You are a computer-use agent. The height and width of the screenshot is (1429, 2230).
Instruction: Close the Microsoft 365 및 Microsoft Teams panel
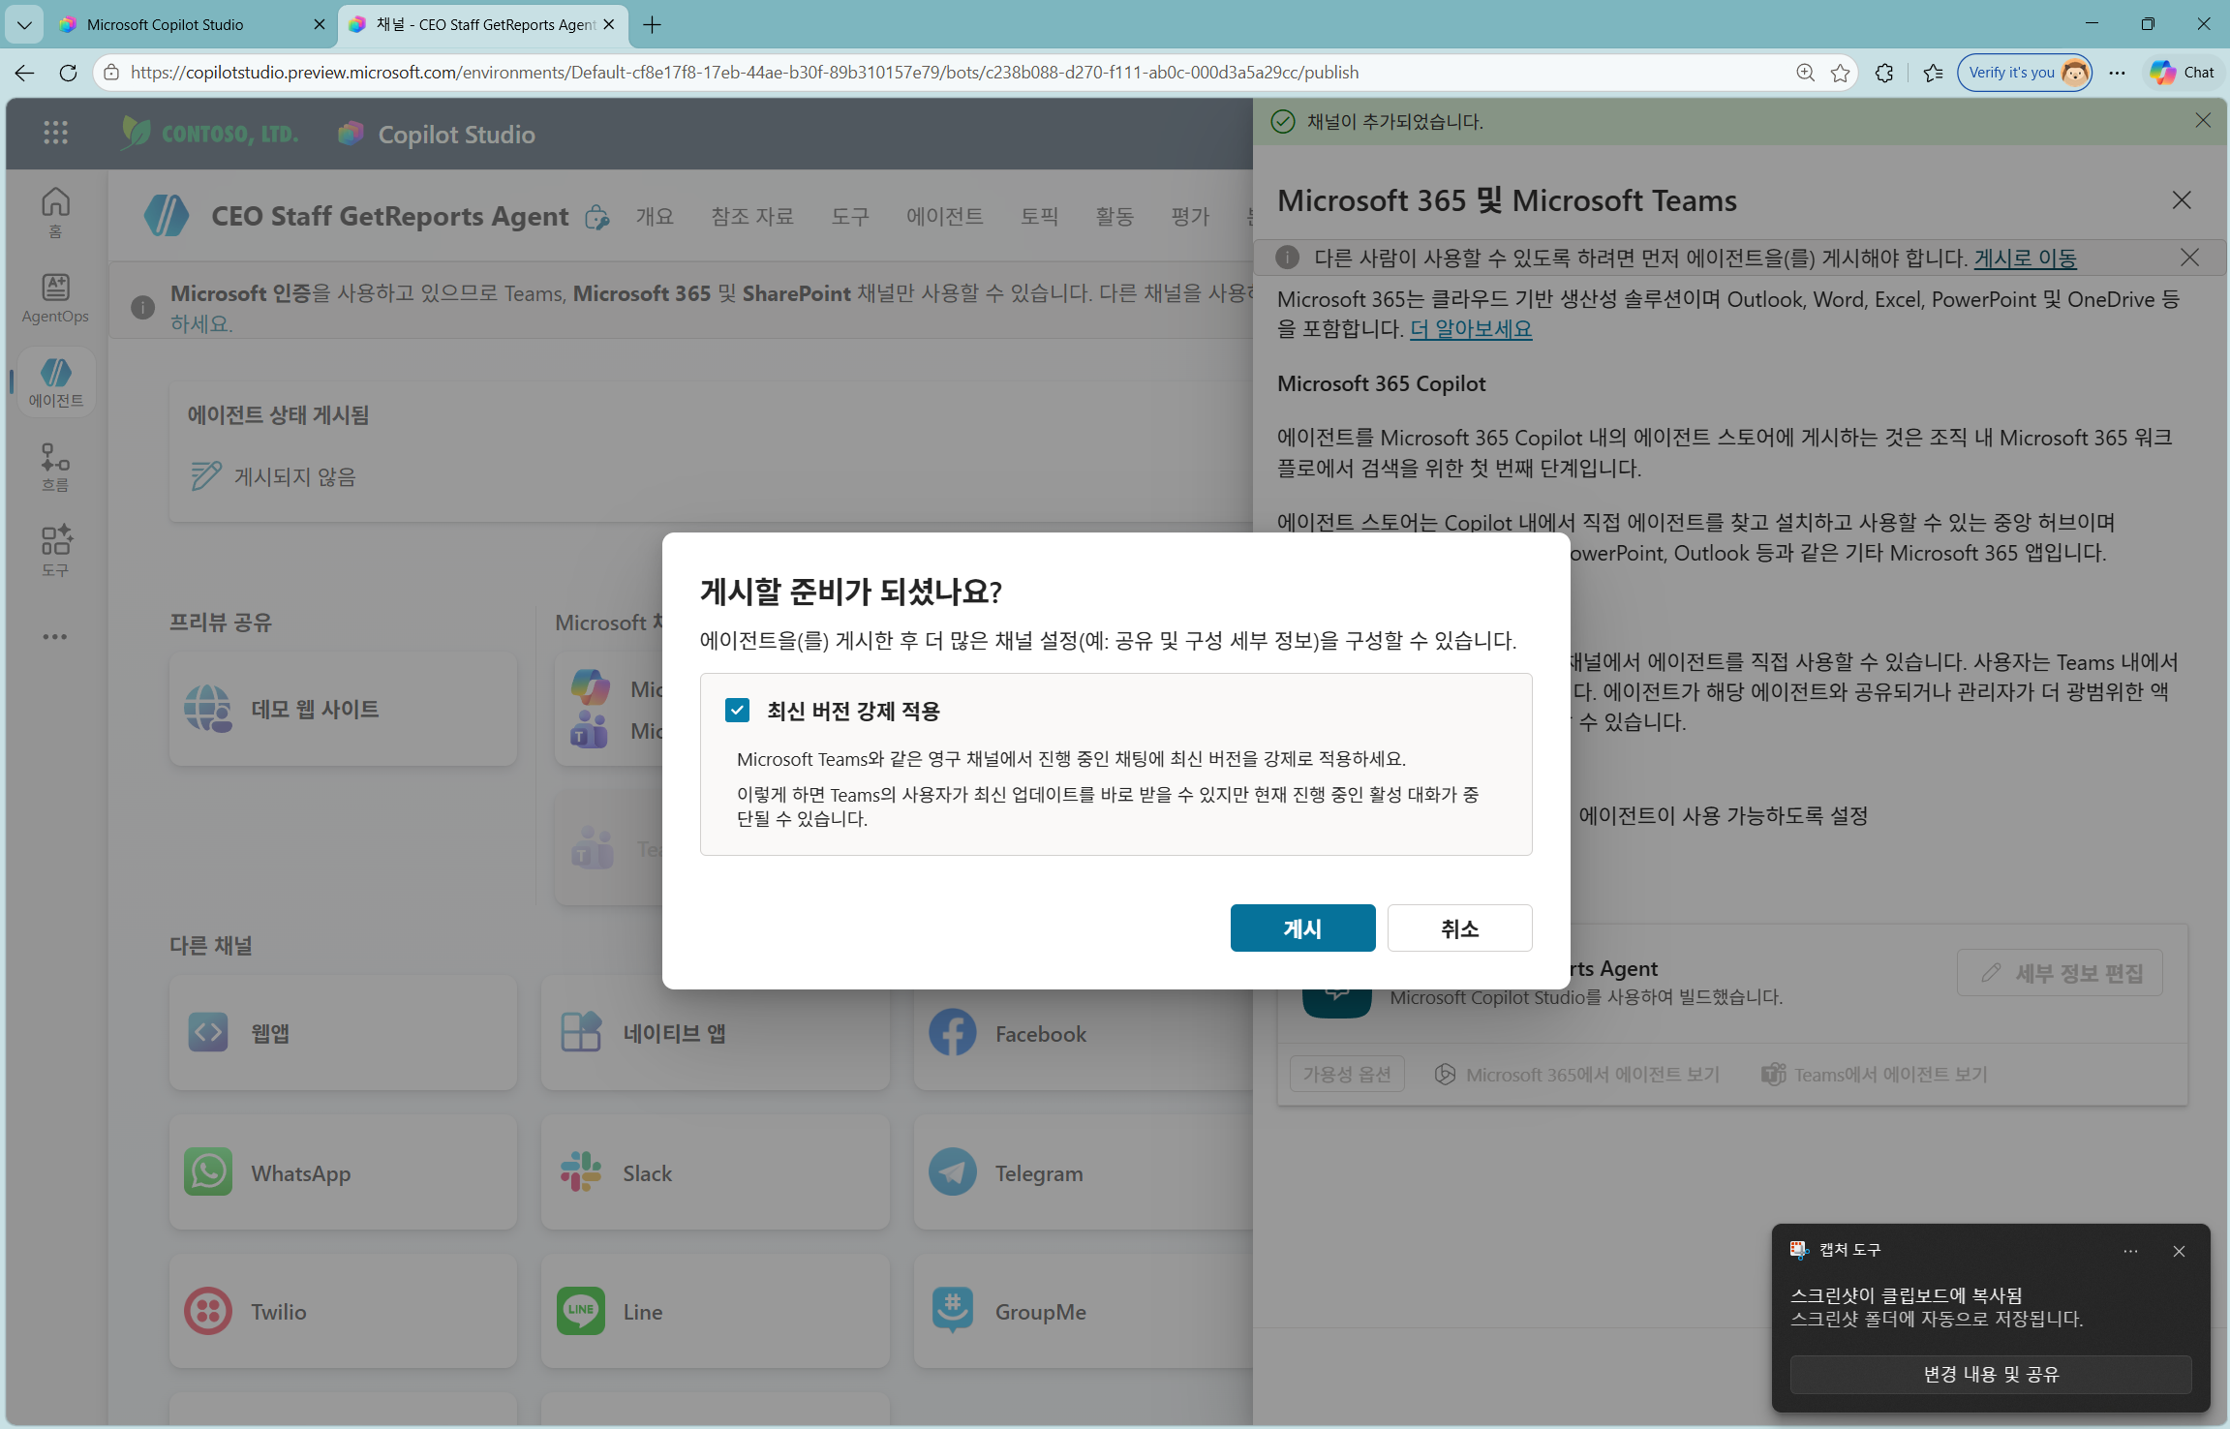pos(2182,200)
